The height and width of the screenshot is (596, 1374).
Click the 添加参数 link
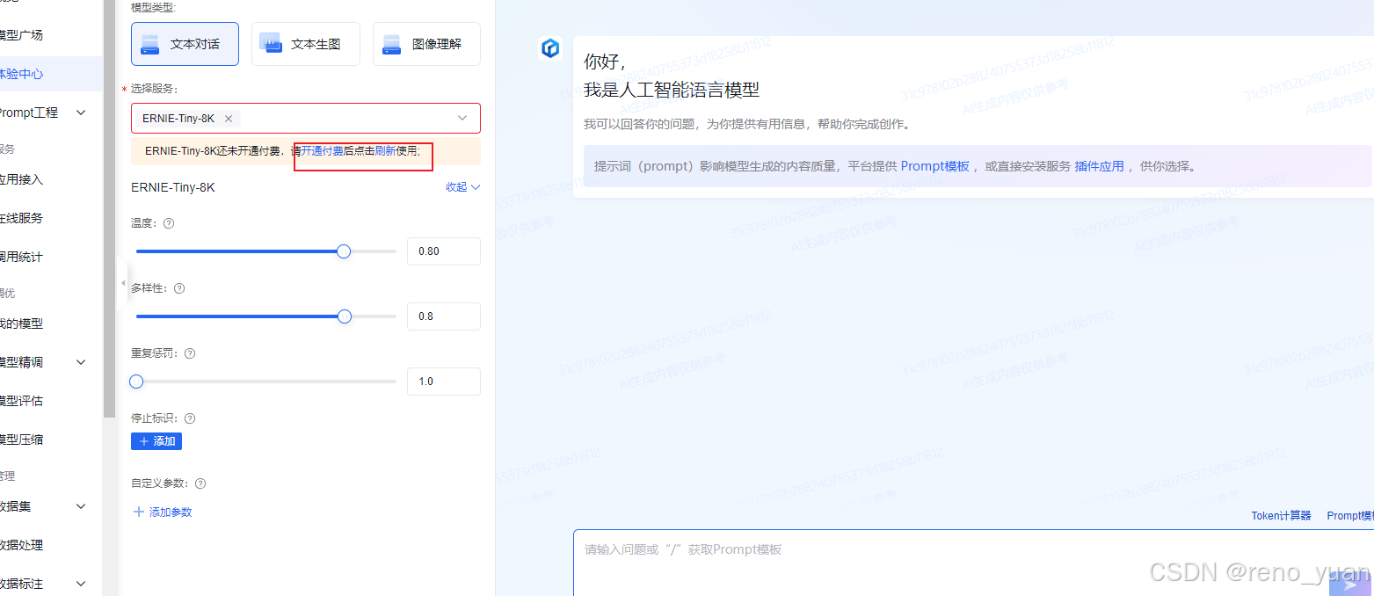click(163, 512)
